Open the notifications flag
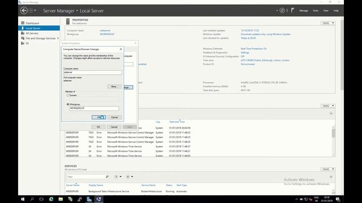This screenshot has height=203, width=362. (x=292, y=10)
